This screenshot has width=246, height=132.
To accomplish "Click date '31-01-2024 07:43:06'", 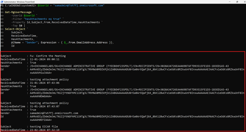I will (44, 83).
